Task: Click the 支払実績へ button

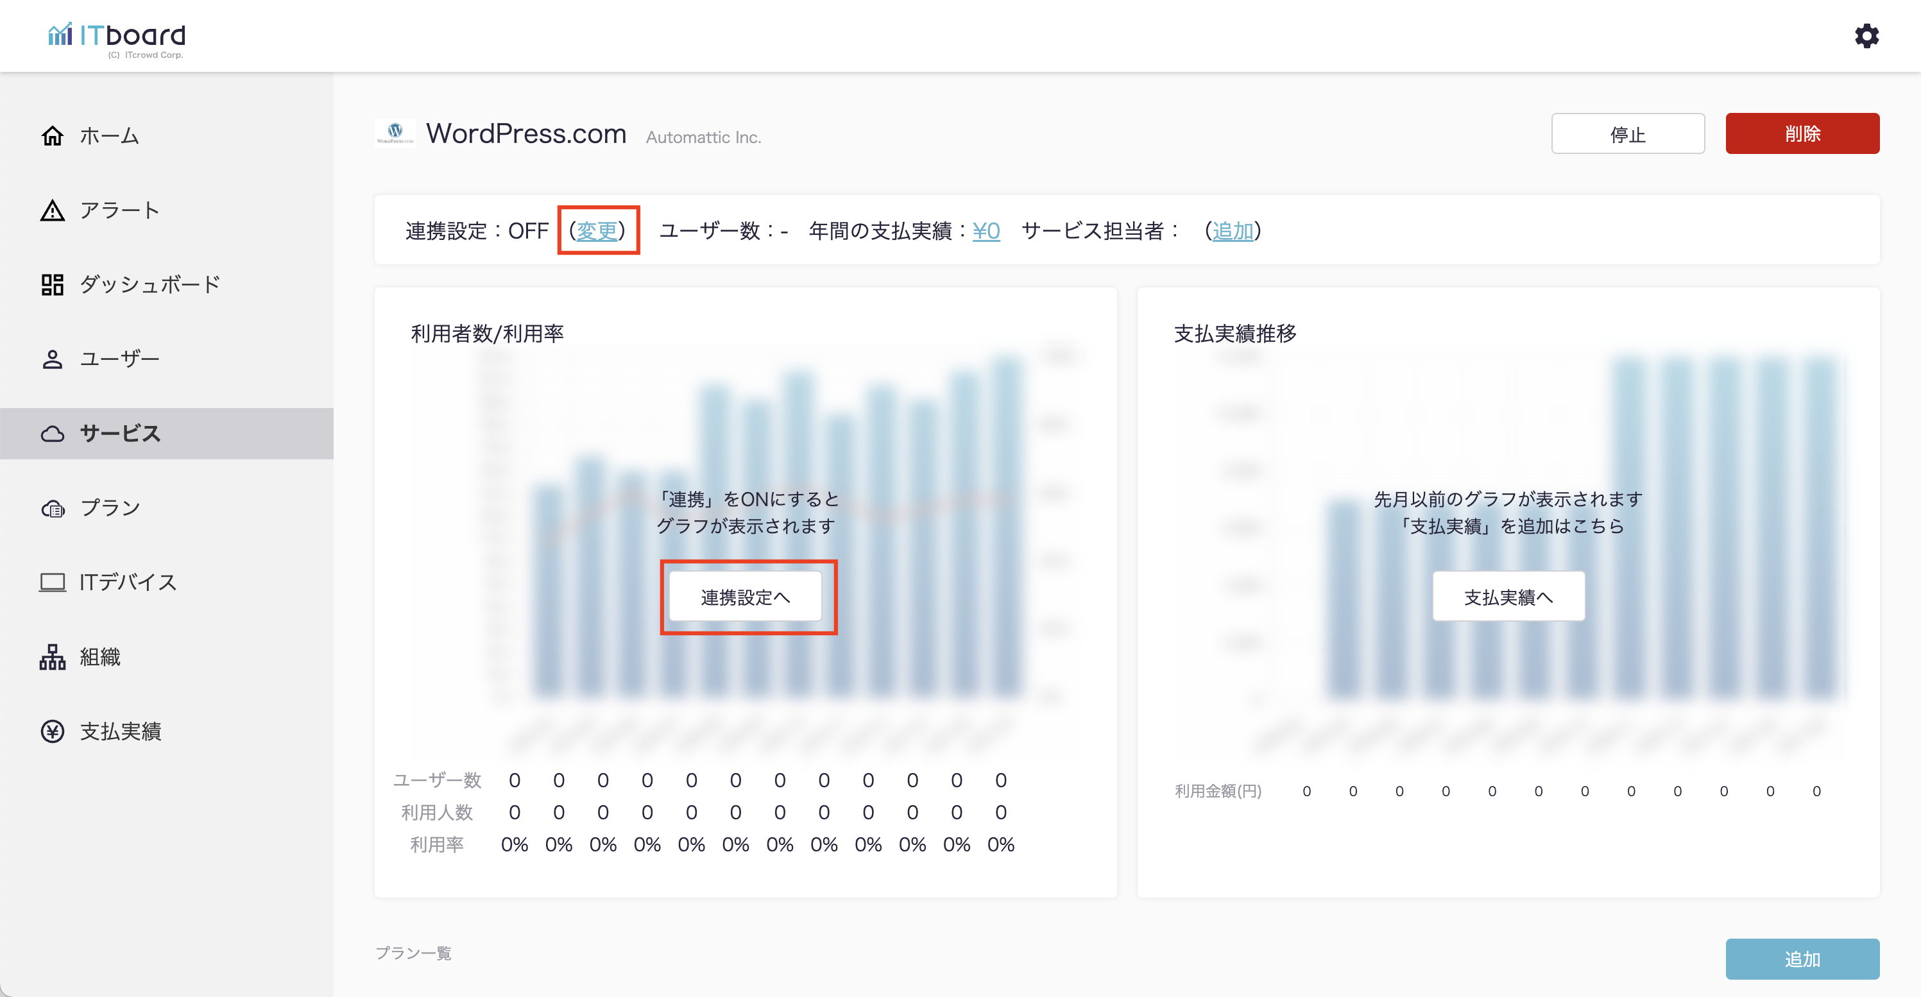Action: [1508, 597]
